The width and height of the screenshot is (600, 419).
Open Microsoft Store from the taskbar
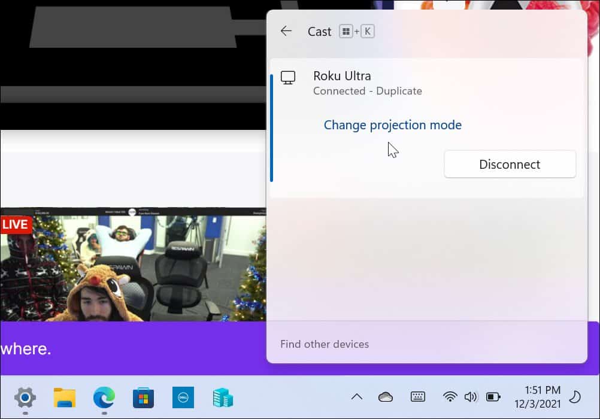[144, 398]
